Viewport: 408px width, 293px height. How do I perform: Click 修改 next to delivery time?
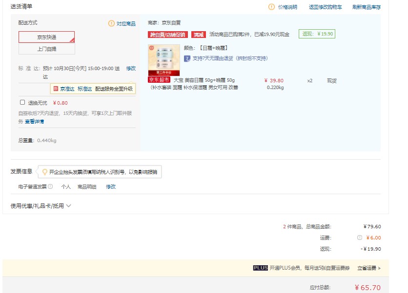(x=131, y=68)
